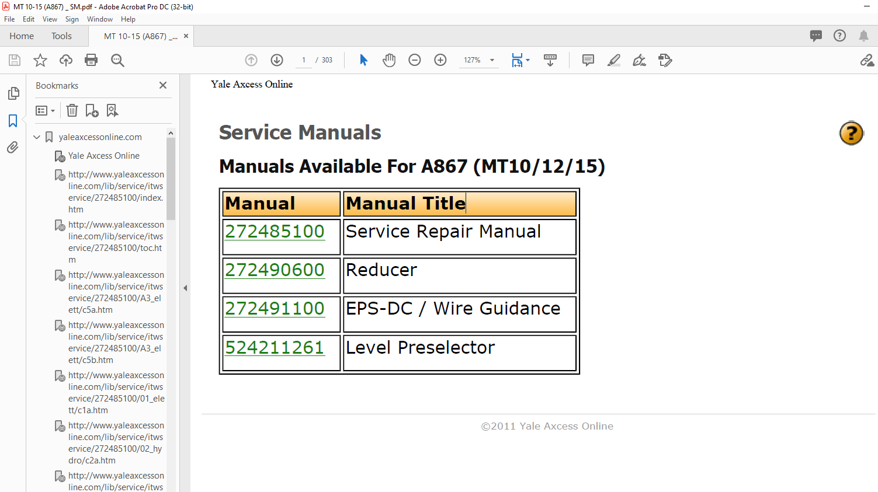The width and height of the screenshot is (878, 492).
Task: Delete selected bookmark with trash icon
Action: point(72,110)
